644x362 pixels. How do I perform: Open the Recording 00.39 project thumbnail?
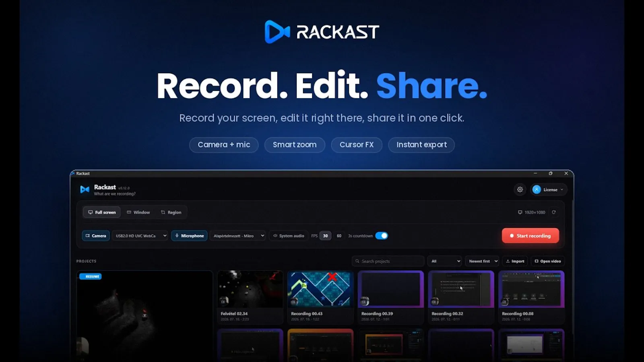click(391, 289)
